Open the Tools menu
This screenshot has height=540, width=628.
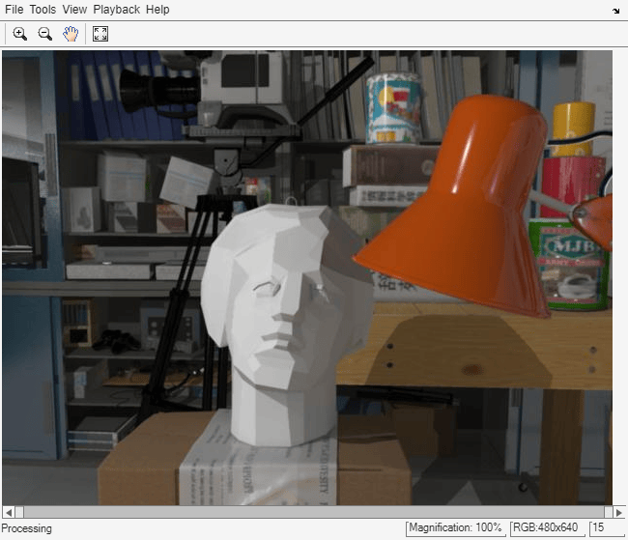pyautogui.click(x=43, y=10)
